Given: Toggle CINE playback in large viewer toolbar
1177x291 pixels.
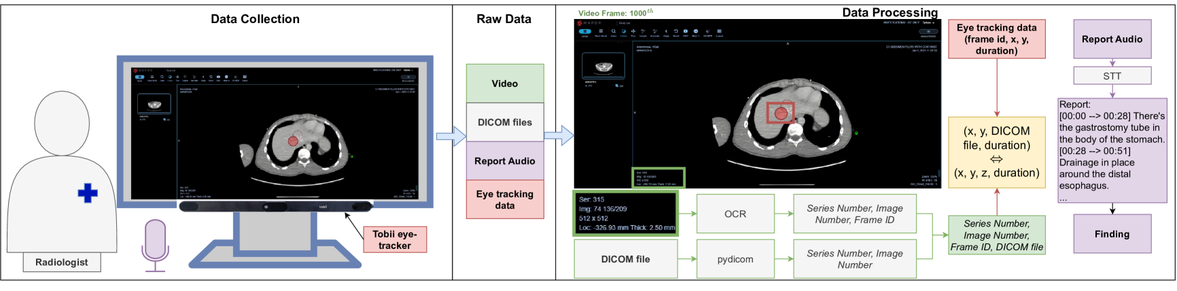Looking at the screenshot, I should [x=686, y=31].
